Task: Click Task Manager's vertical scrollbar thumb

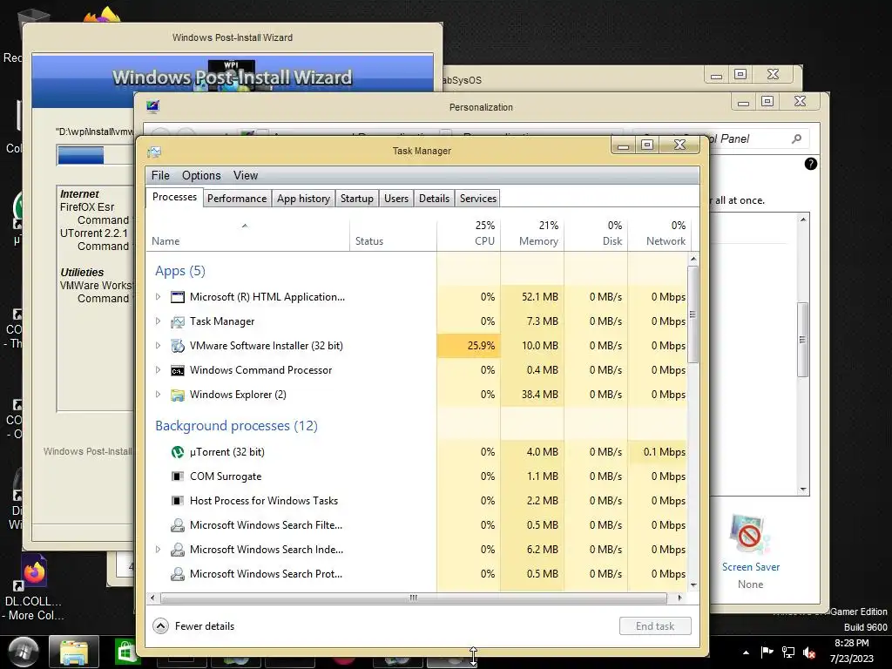Action: (x=693, y=314)
